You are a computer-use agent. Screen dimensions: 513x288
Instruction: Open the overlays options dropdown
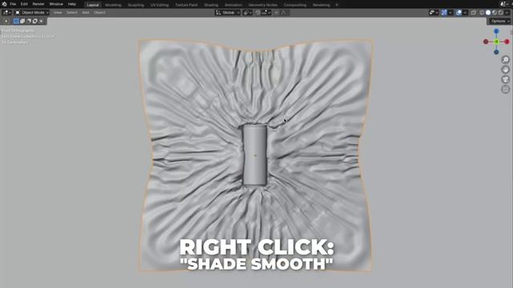(465, 13)
